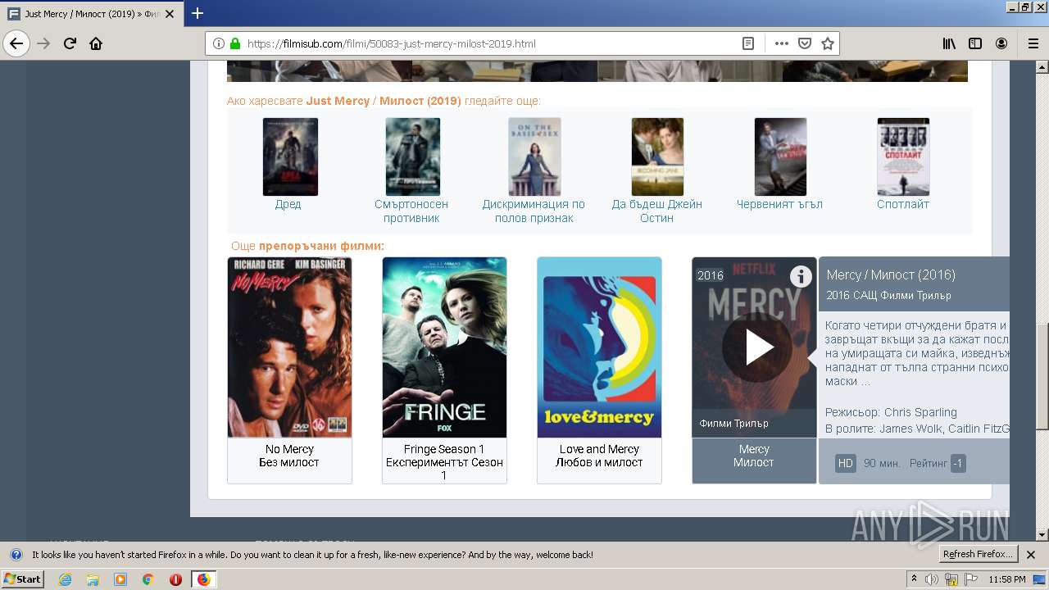1049x590 pixels.
Task: Follow Да бъдеш Джейн Остин link
Action: 657,211
